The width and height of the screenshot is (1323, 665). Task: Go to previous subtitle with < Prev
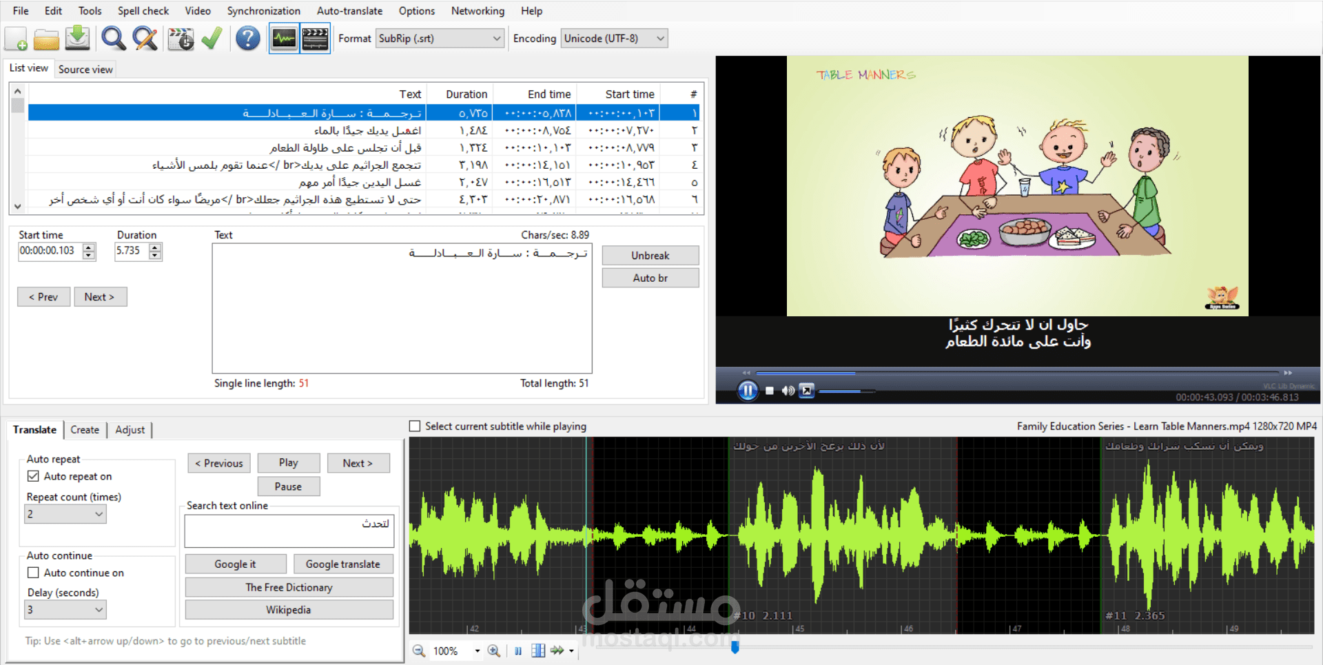point(43,297)
